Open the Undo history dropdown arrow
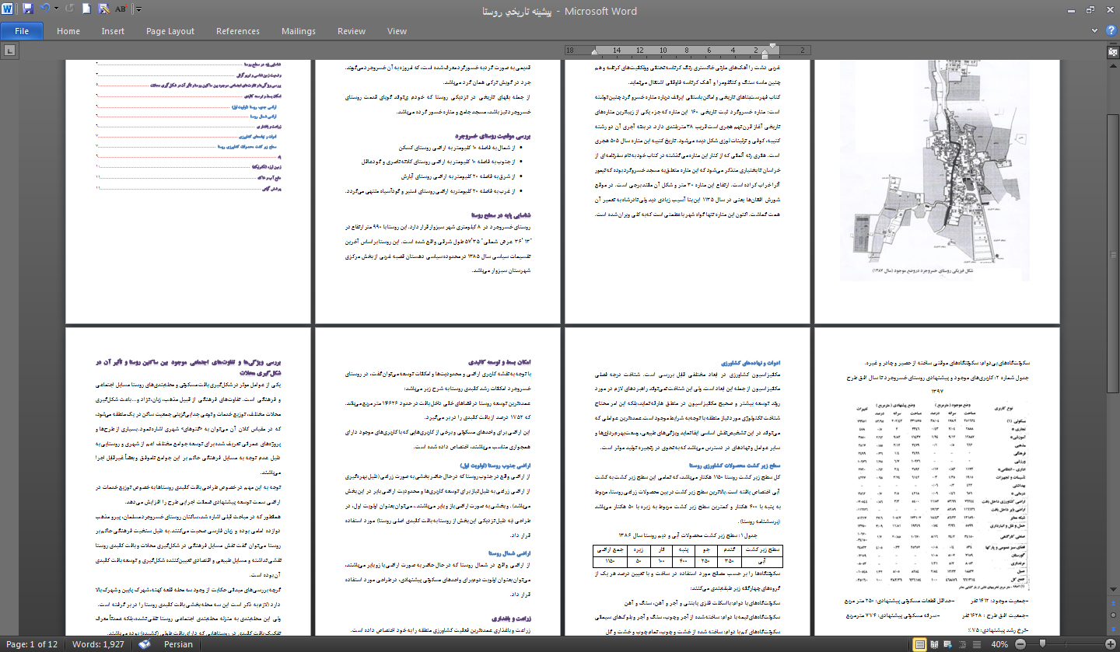This screenshot has height=652, width=1120. [x=57, y=9]
